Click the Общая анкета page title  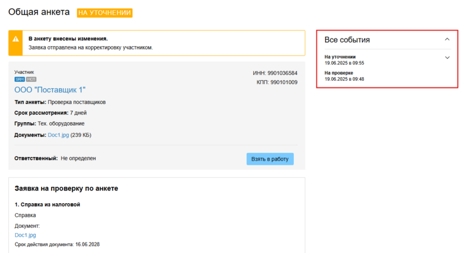39,12
